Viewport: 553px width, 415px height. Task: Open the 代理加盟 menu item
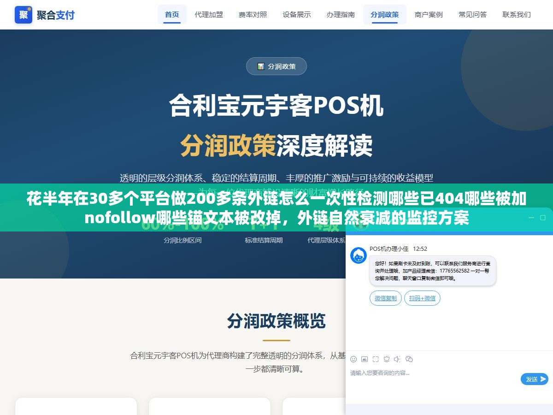[x=209, y=14]
